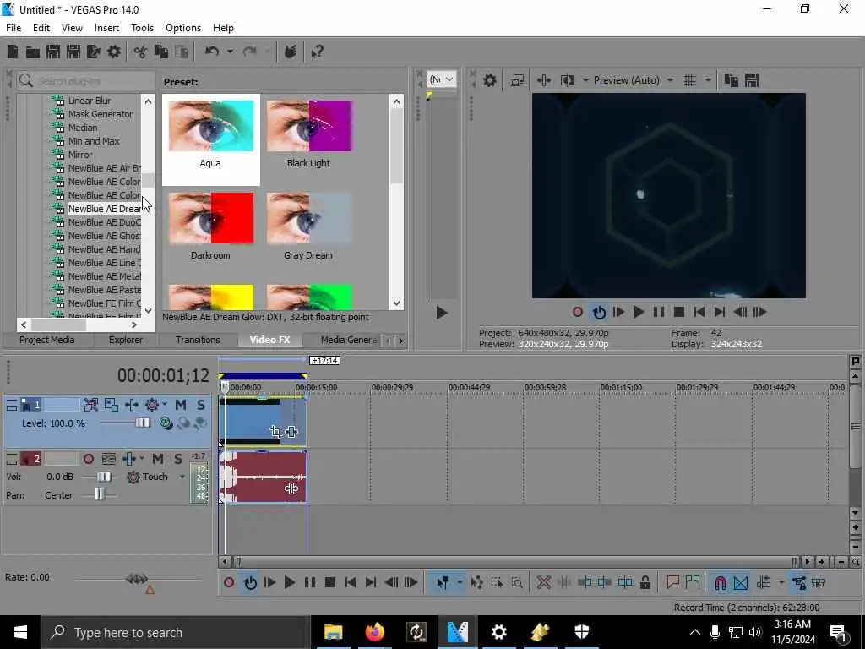Select the Zoom Edit Tool magnifier
The height and width of the screenshot is (649, 865).
517,582
